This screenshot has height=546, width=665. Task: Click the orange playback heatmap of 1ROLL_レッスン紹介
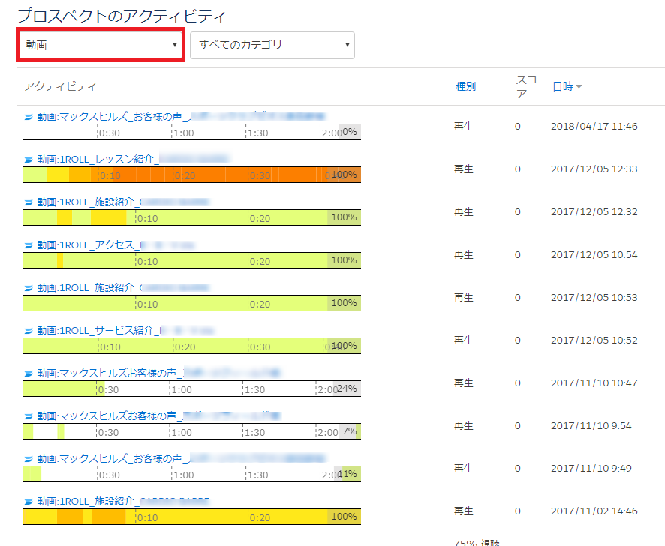pyautogui.click(x=191, y=175)
